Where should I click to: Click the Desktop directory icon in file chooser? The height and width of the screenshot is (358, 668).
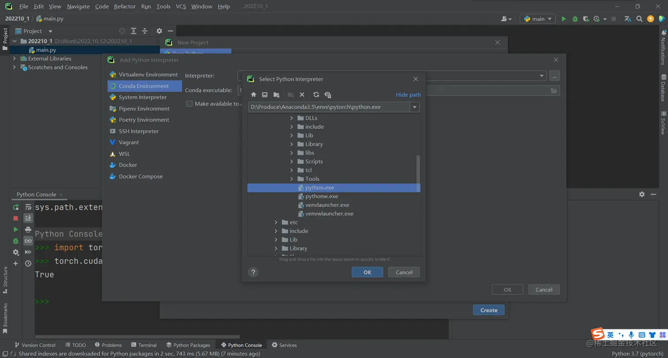point(265,95)
